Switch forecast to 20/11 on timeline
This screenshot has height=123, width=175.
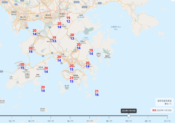point(148,121)
